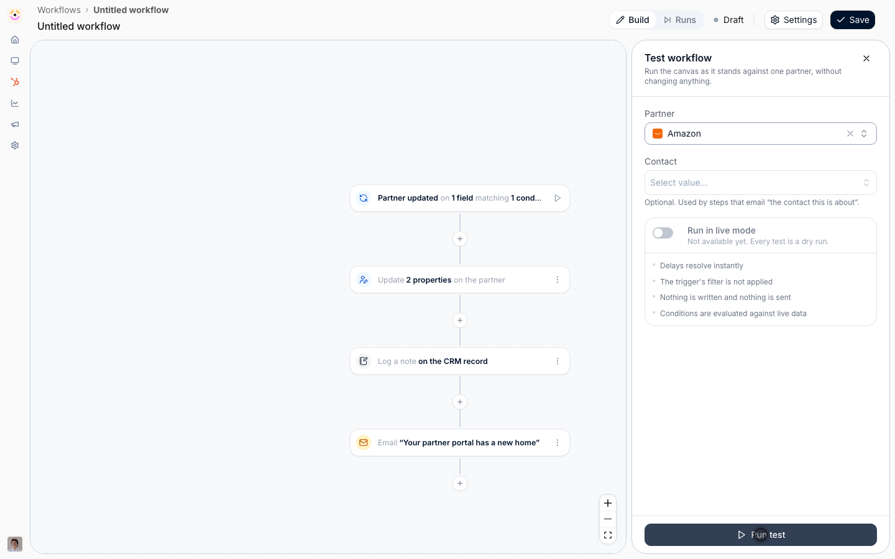895x559 pixels.
Task: Open options for Log a note step
Action: coord(558,361)
